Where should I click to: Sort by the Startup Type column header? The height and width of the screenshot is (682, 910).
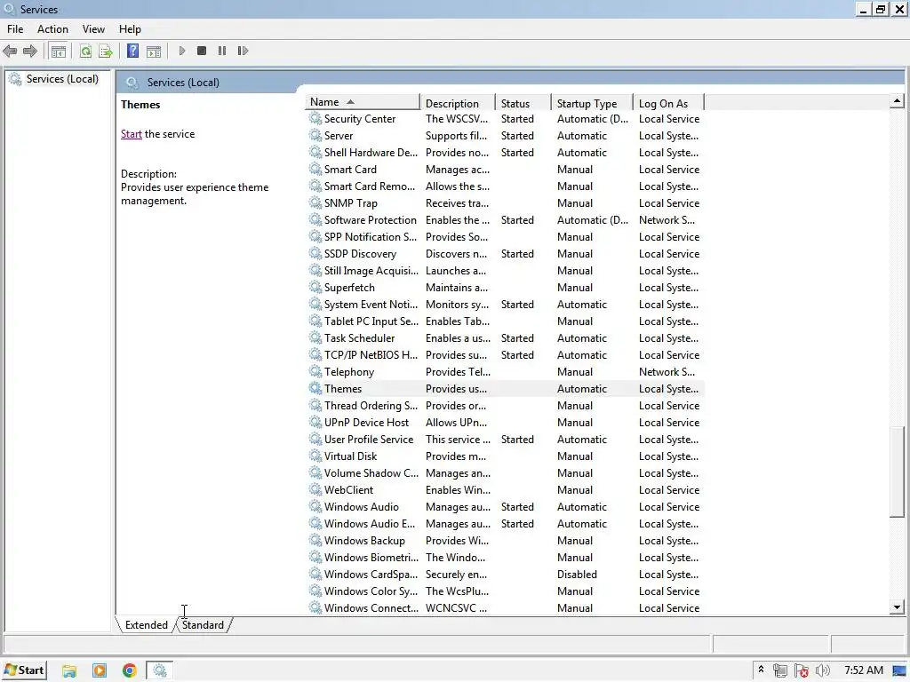click(592, 103)
